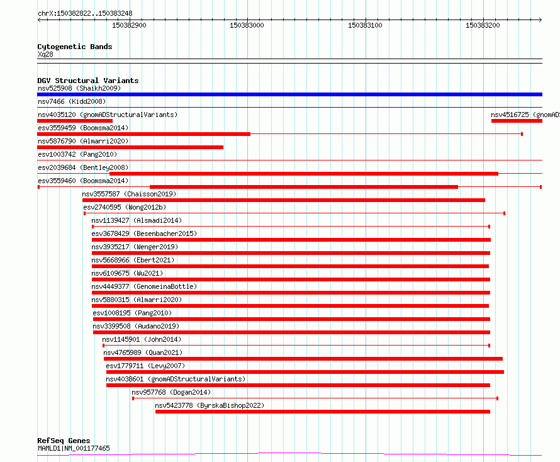Open esv2039684 (Bentley2008) variant
Image resolution: width=560 pixels, height=462 pixels.
pyautogui.click(x=83, y=167)
